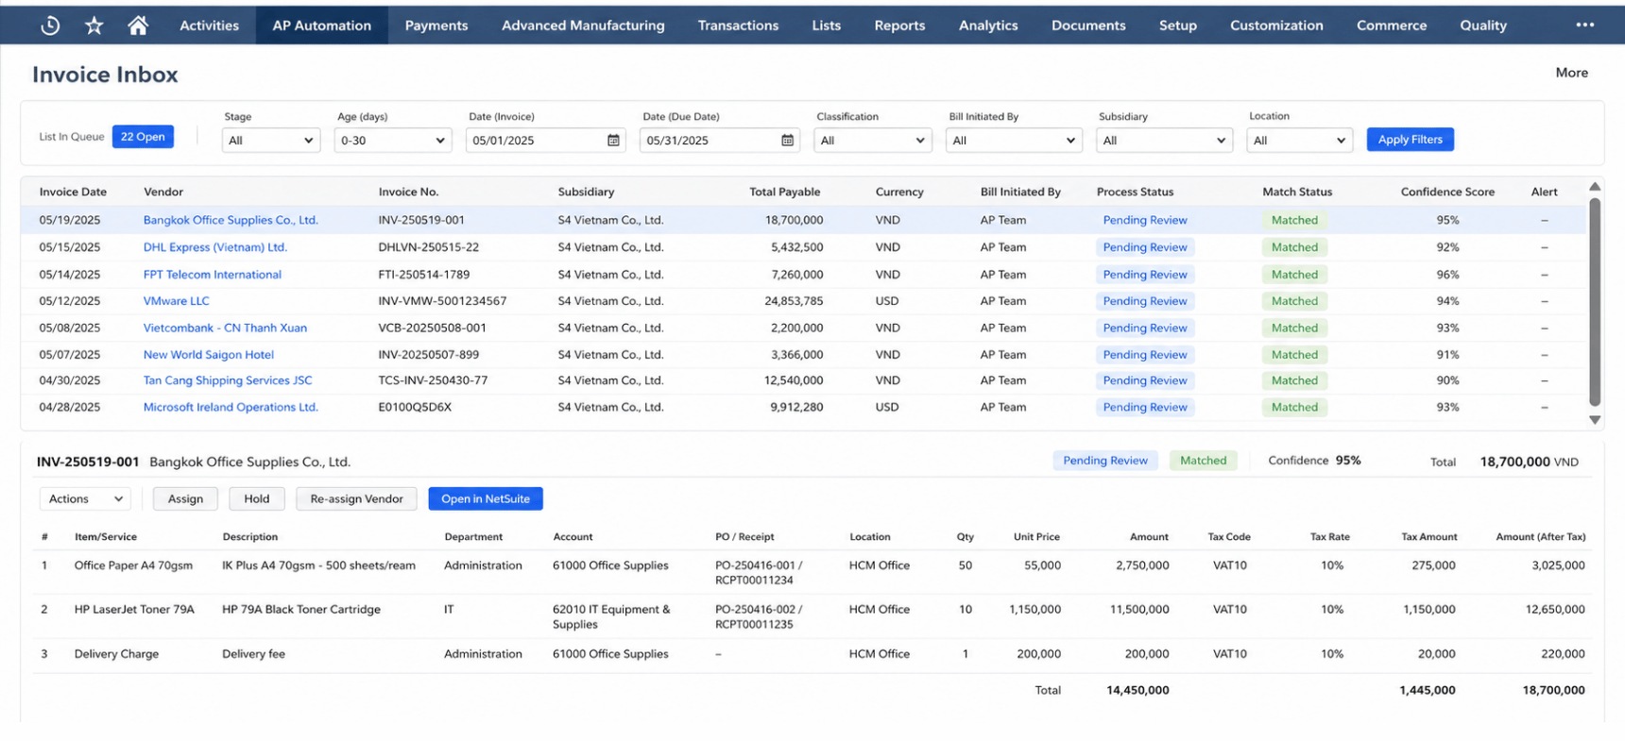Click the Re-assign Vendor button
Viewport: 1625px width, 741px height.
(356, 499)
